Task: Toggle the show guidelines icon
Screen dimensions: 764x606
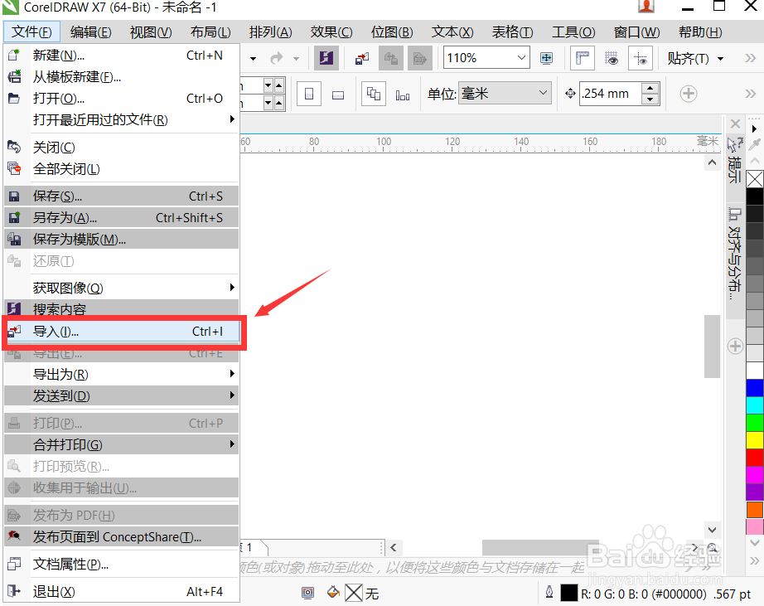Action: pos(641,59)
